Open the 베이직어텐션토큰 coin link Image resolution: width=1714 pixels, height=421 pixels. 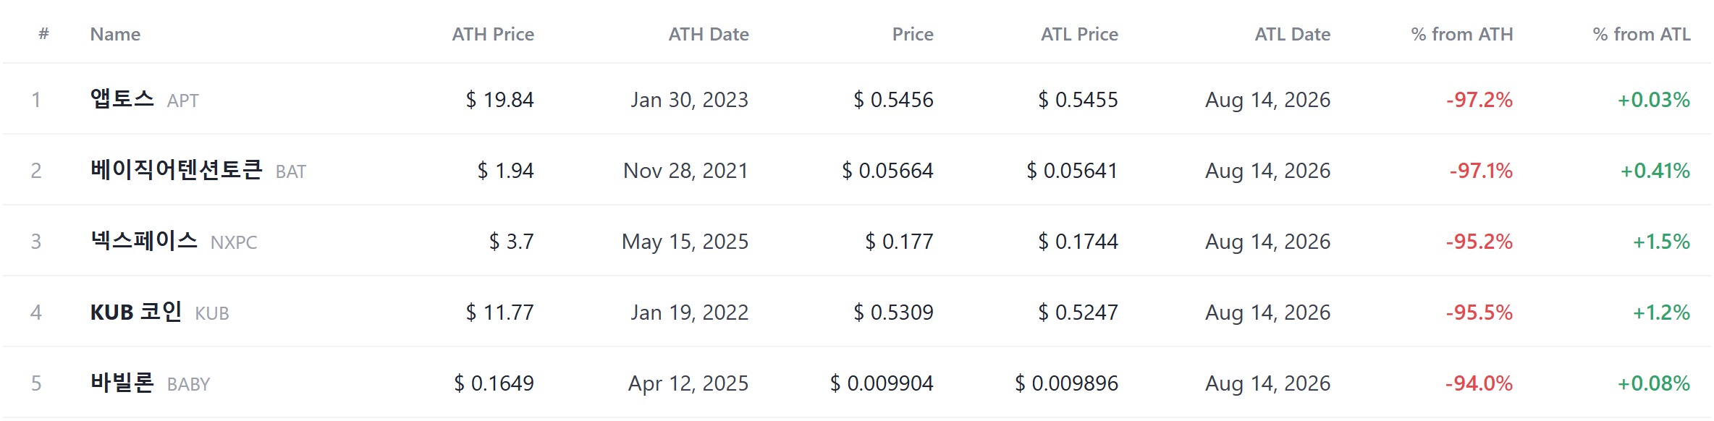click(x=176, y=169)
